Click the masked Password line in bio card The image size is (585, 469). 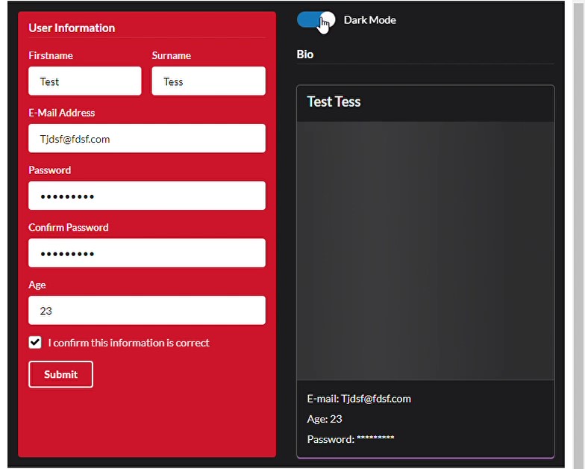[x=351, y=439]
